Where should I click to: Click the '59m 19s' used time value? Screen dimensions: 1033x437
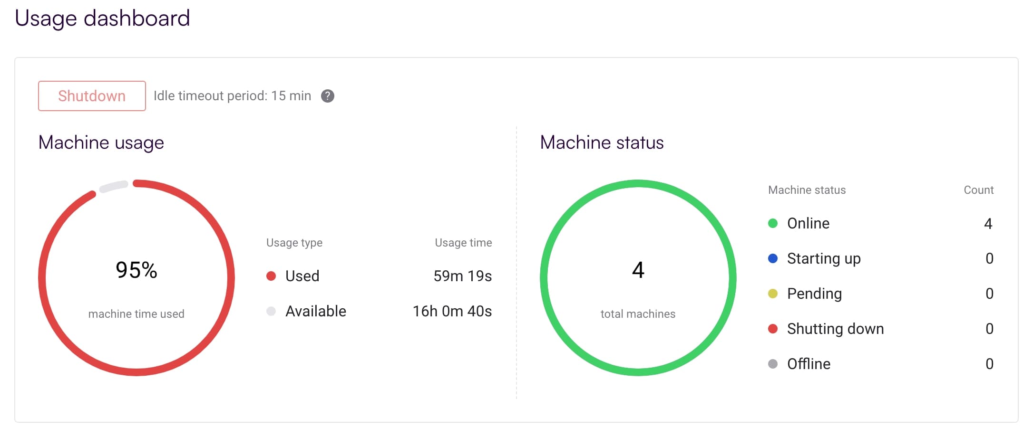(x=463, y=276)
